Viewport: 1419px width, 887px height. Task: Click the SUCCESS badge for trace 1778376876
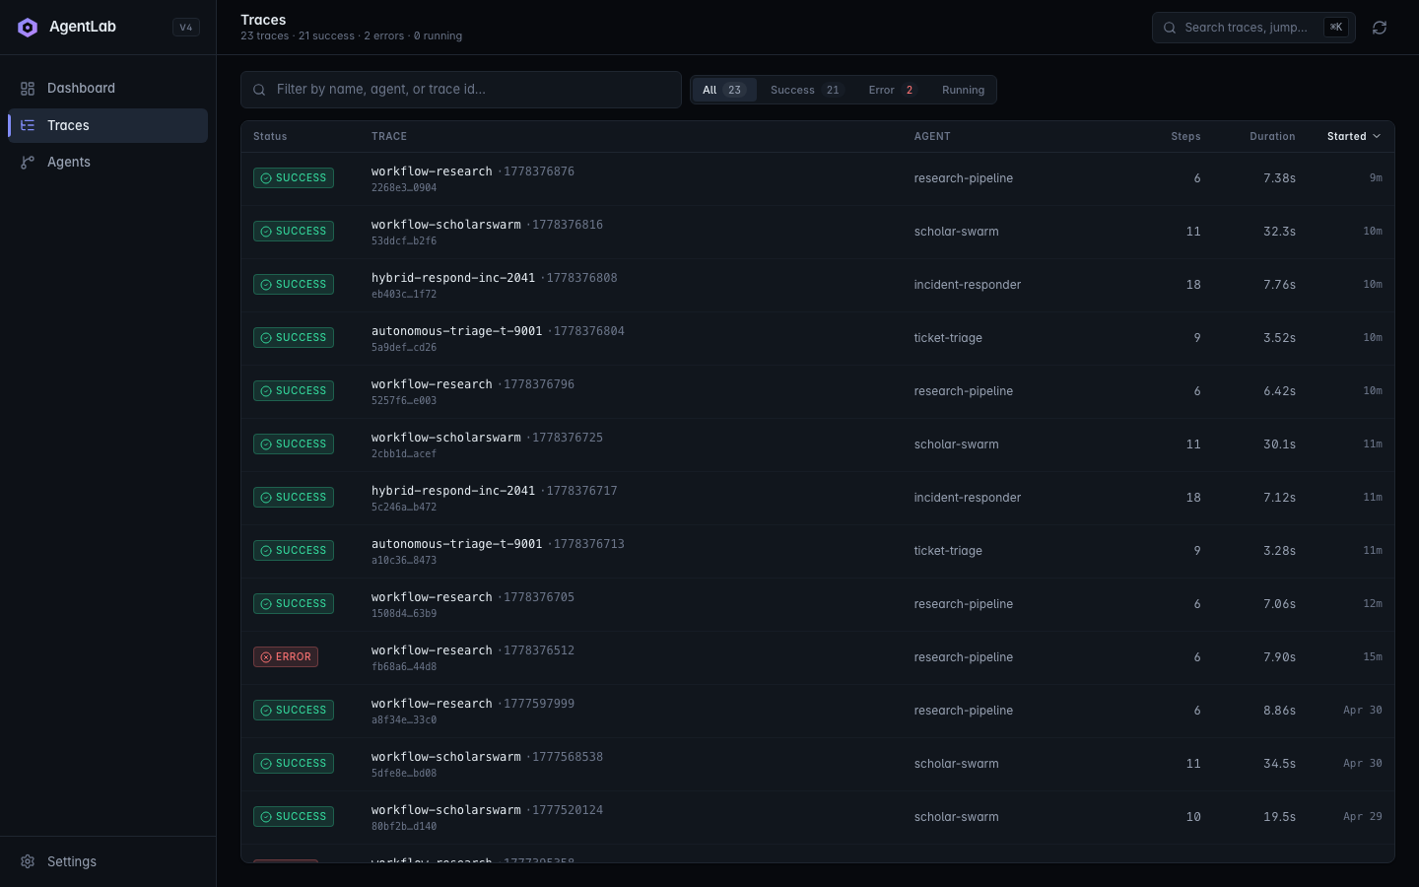click(x=294, y=178)
